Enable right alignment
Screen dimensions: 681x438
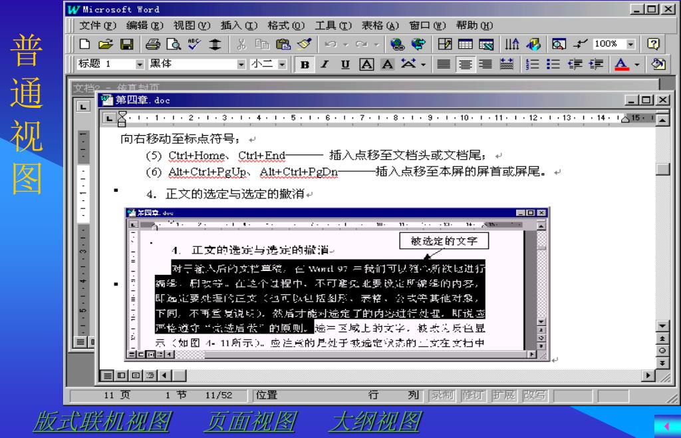coord(485,65)
